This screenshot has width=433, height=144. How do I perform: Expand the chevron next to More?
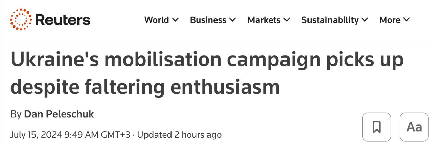point(406,20)
